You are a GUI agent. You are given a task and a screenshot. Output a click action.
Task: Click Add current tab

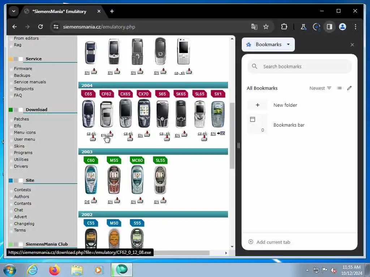click(269, 242)
